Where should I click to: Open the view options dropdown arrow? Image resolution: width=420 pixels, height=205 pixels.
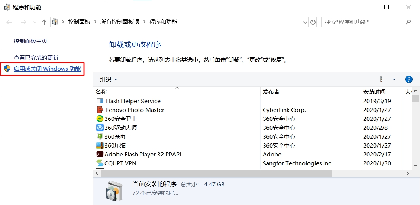pos(394,79)
